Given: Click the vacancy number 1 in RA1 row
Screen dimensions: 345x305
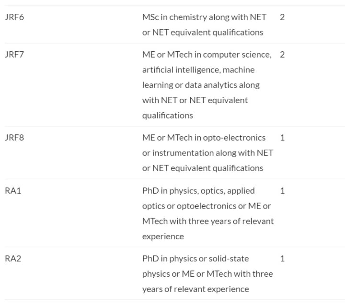Looking at the screenshot, I should pos(282,191).
